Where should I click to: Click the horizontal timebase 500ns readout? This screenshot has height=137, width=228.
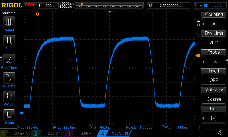[50, 5]
